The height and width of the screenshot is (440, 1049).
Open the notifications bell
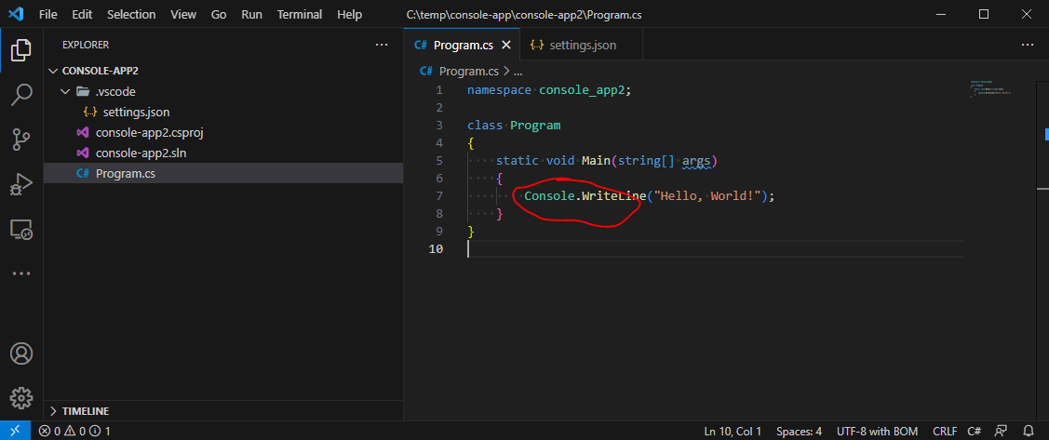(1029, 432)
